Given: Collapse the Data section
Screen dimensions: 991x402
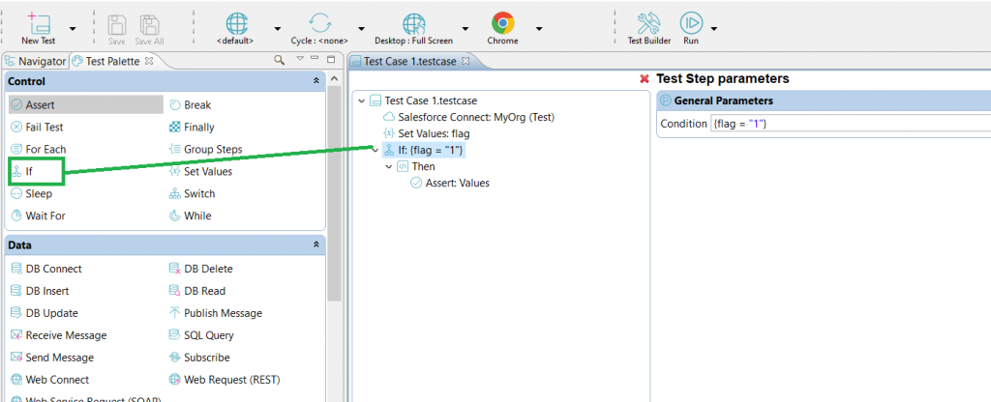Looking at the screenshot, I should [316, 244].
